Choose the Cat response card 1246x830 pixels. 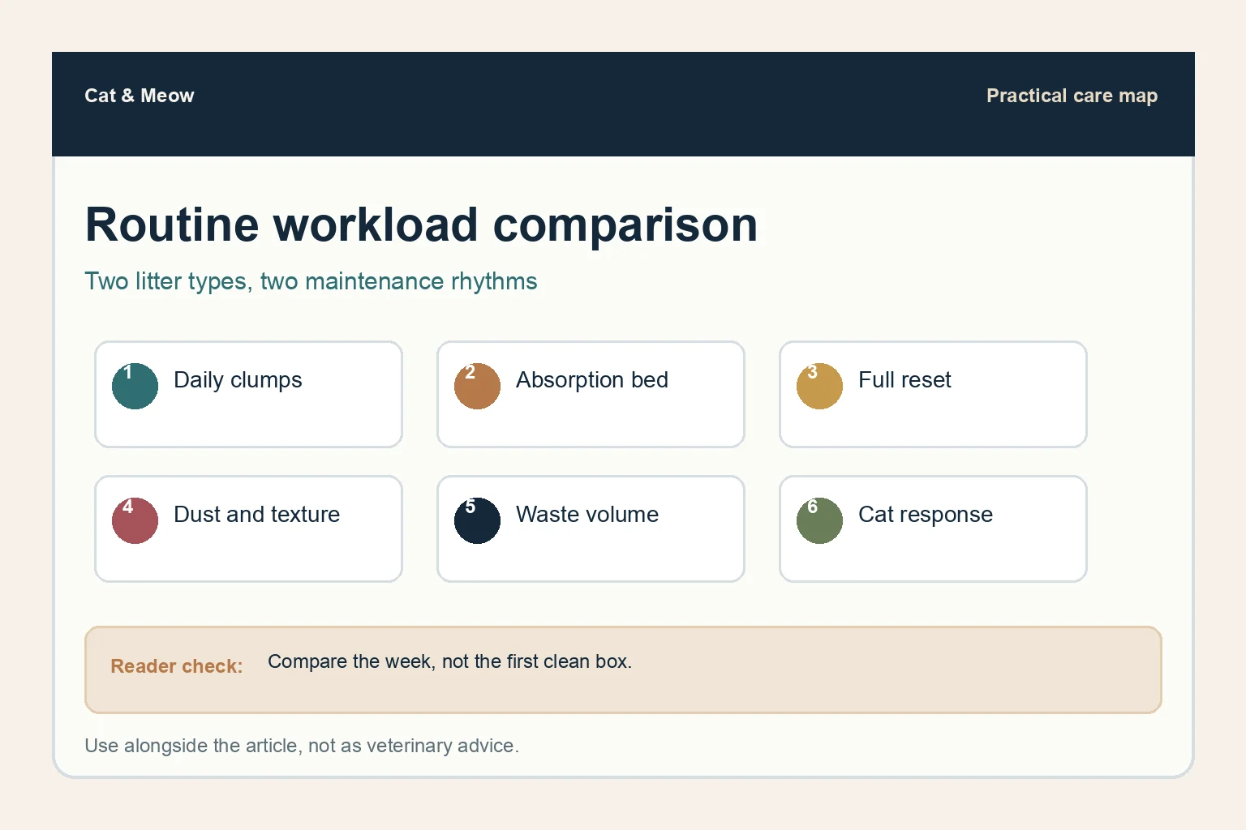(933, 528)
